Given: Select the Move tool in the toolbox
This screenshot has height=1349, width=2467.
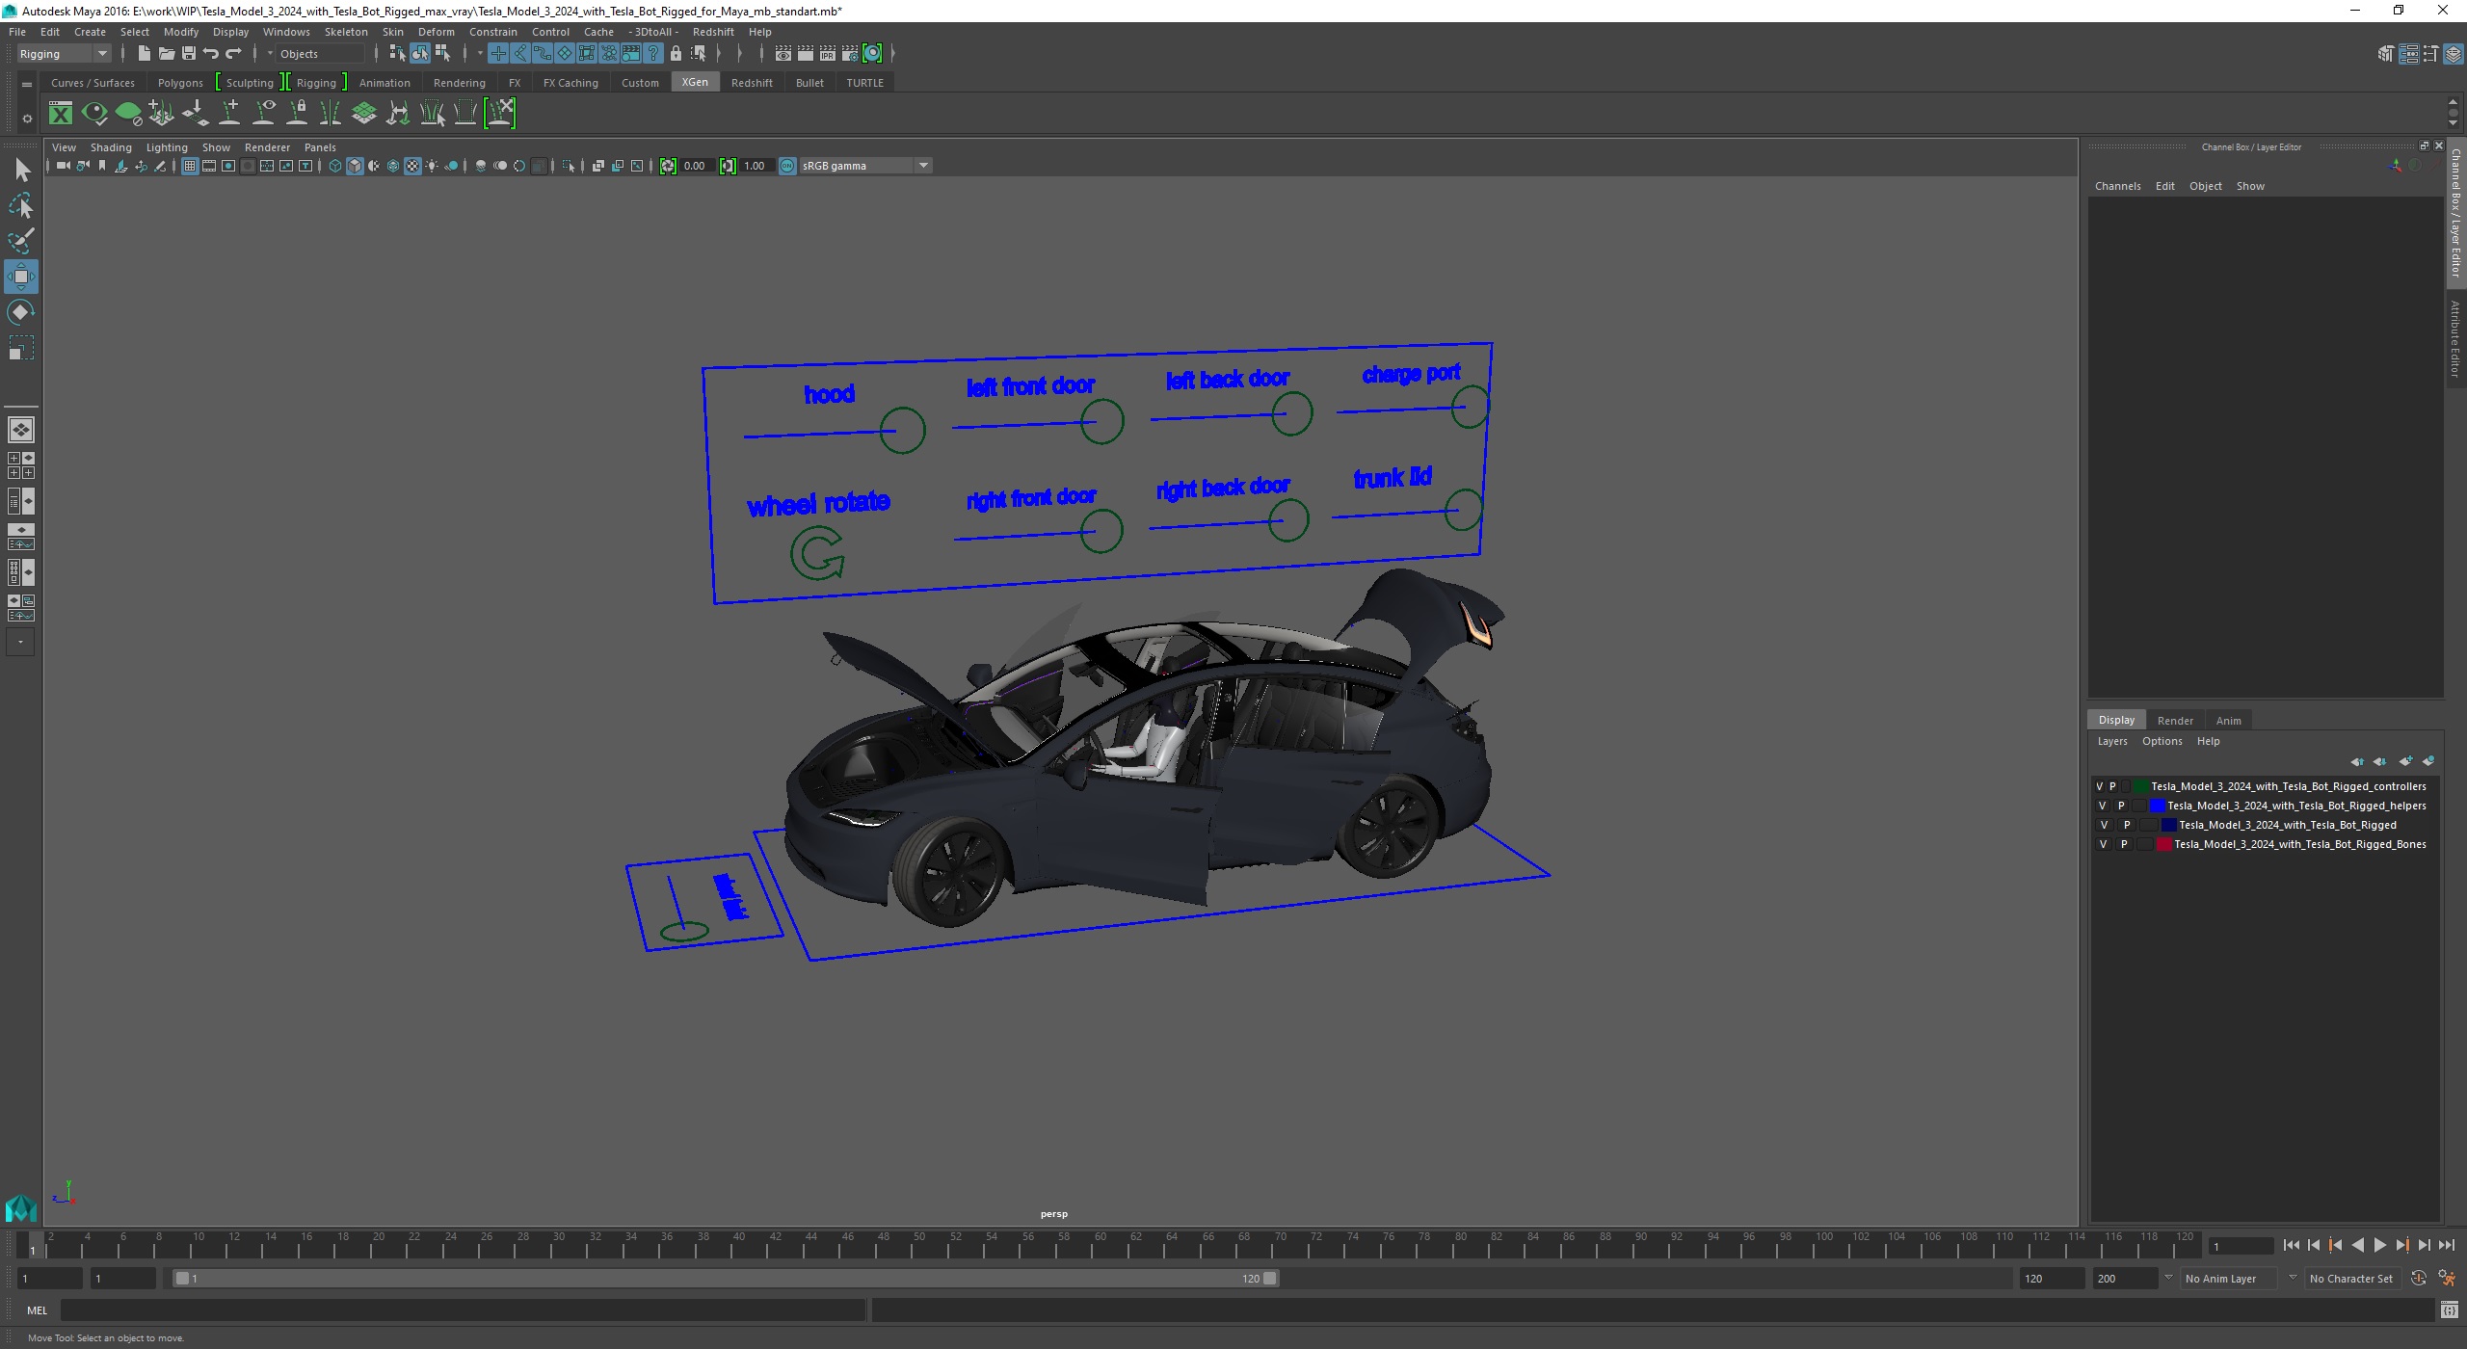Looking at the screenshot, I should click(x=21, y=277).
